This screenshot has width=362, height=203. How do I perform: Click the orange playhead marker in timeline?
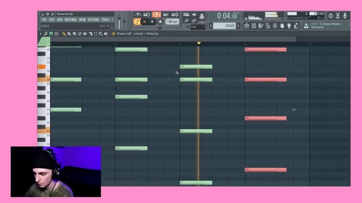coord(199,43)
